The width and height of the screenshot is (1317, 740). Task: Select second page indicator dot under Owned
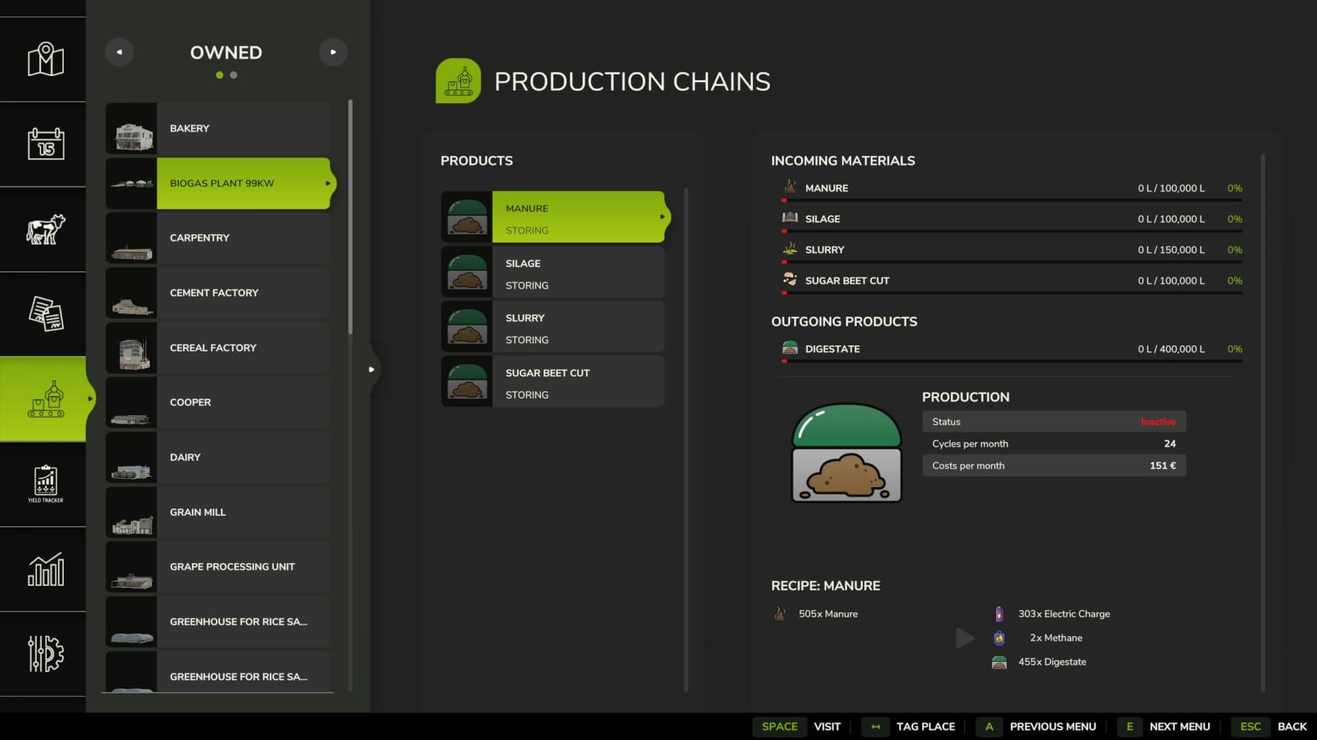(234, 75)
